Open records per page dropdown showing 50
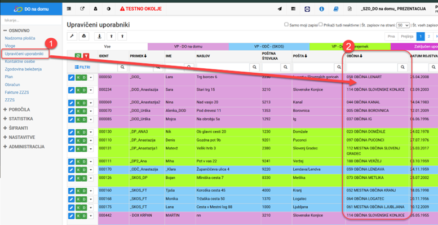The image size is (438, 225). click(x=403, y=25)
